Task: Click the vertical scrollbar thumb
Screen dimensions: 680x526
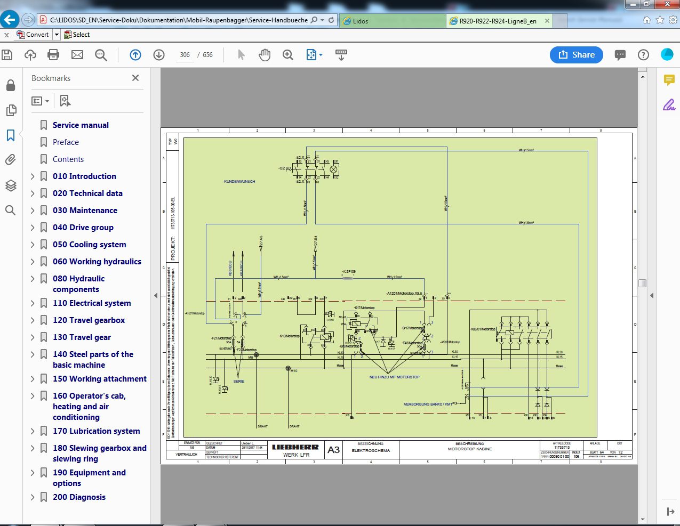Action: coord(643,284)
